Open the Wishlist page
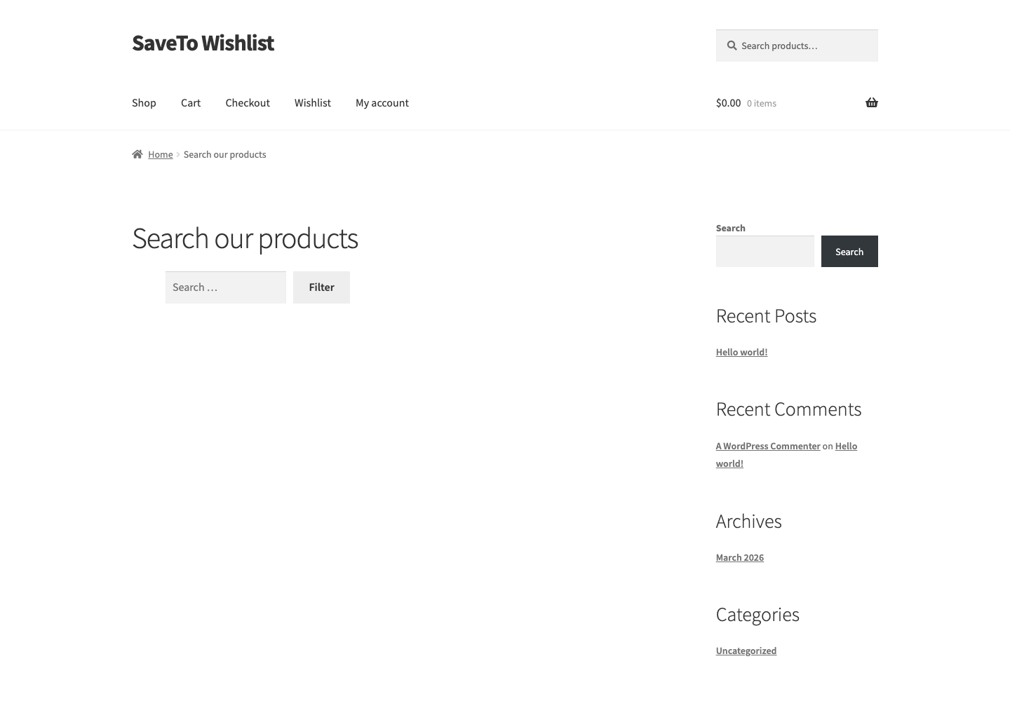The image size is (1010, 701). point(313,102)
